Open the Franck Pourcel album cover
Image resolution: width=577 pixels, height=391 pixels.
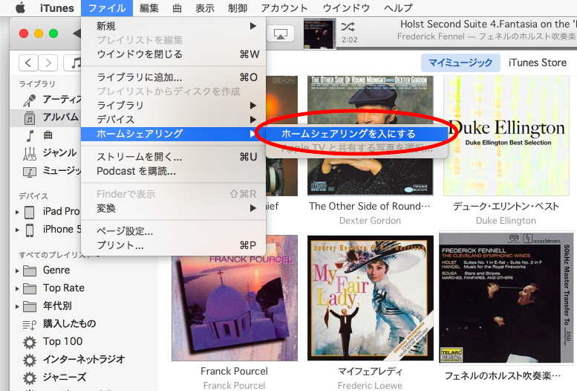(x=235, y=298)
